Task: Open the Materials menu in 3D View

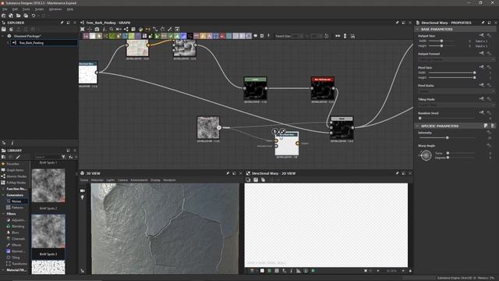Action: 97,180
